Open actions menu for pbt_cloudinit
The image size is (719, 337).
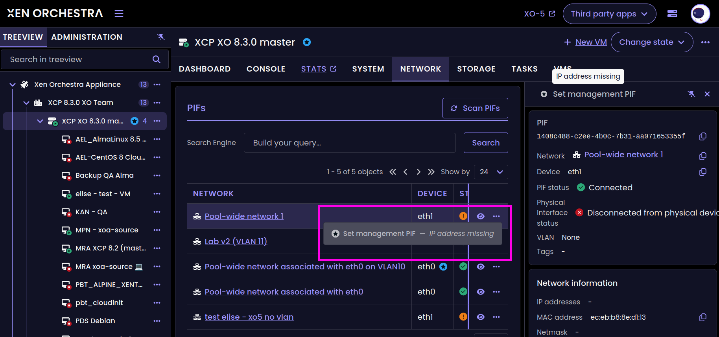click(157, 303)
